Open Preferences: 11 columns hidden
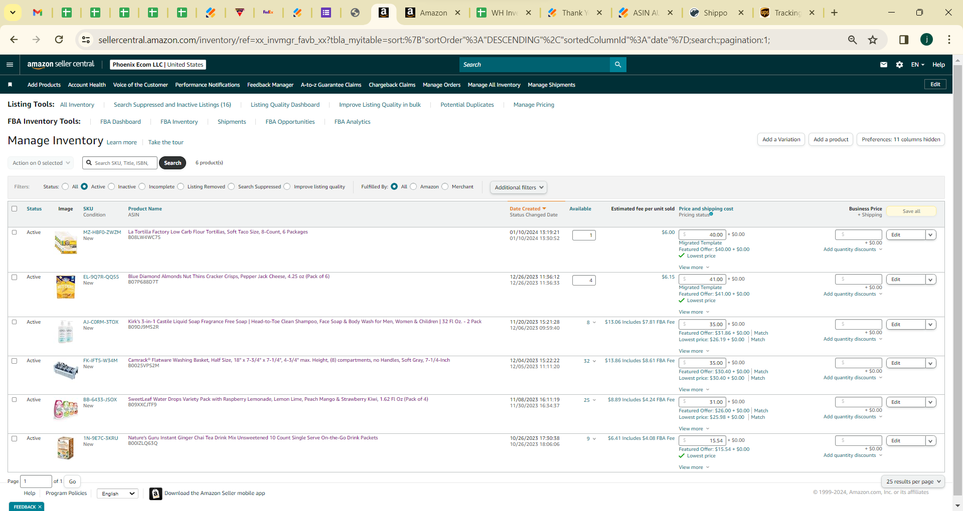Image resolution: width=963 pixels, height=511 pixels. point(901,139)
